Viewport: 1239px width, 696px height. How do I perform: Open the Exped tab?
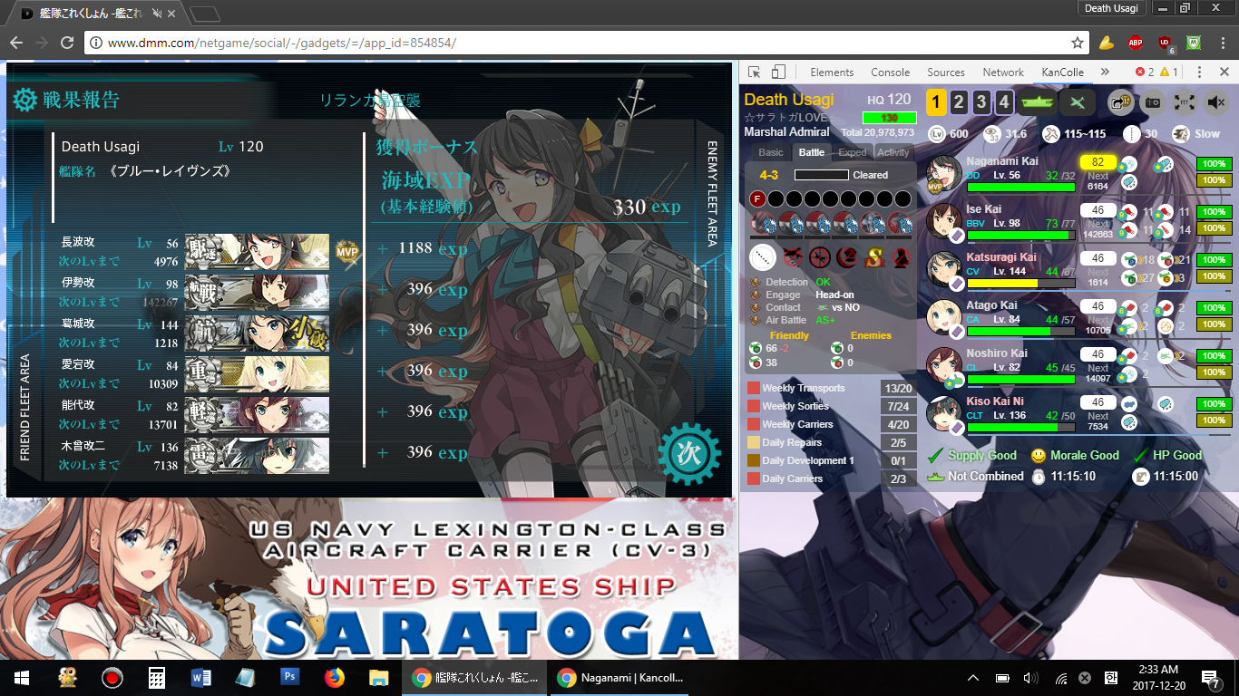(853, 152)
